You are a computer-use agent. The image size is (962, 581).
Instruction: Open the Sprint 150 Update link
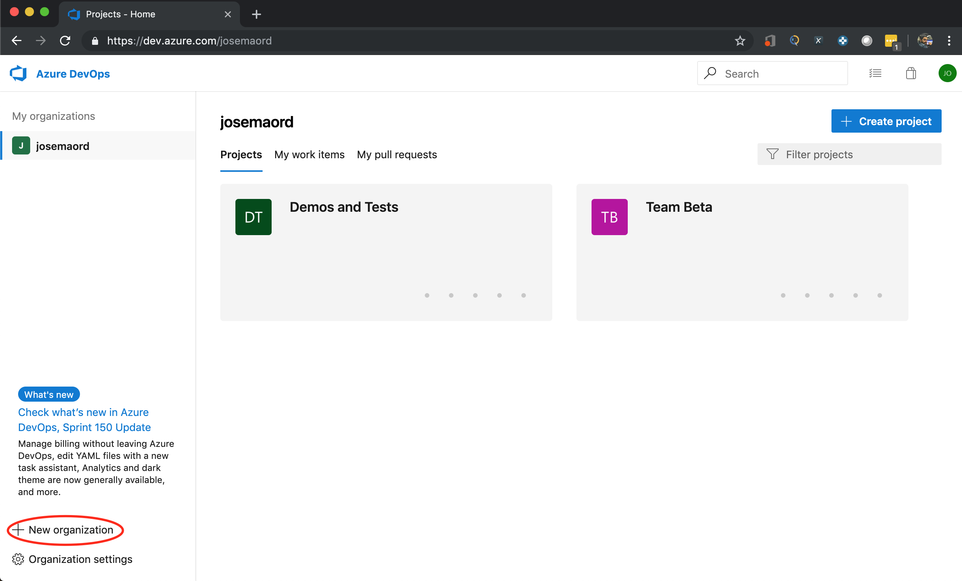84,420
